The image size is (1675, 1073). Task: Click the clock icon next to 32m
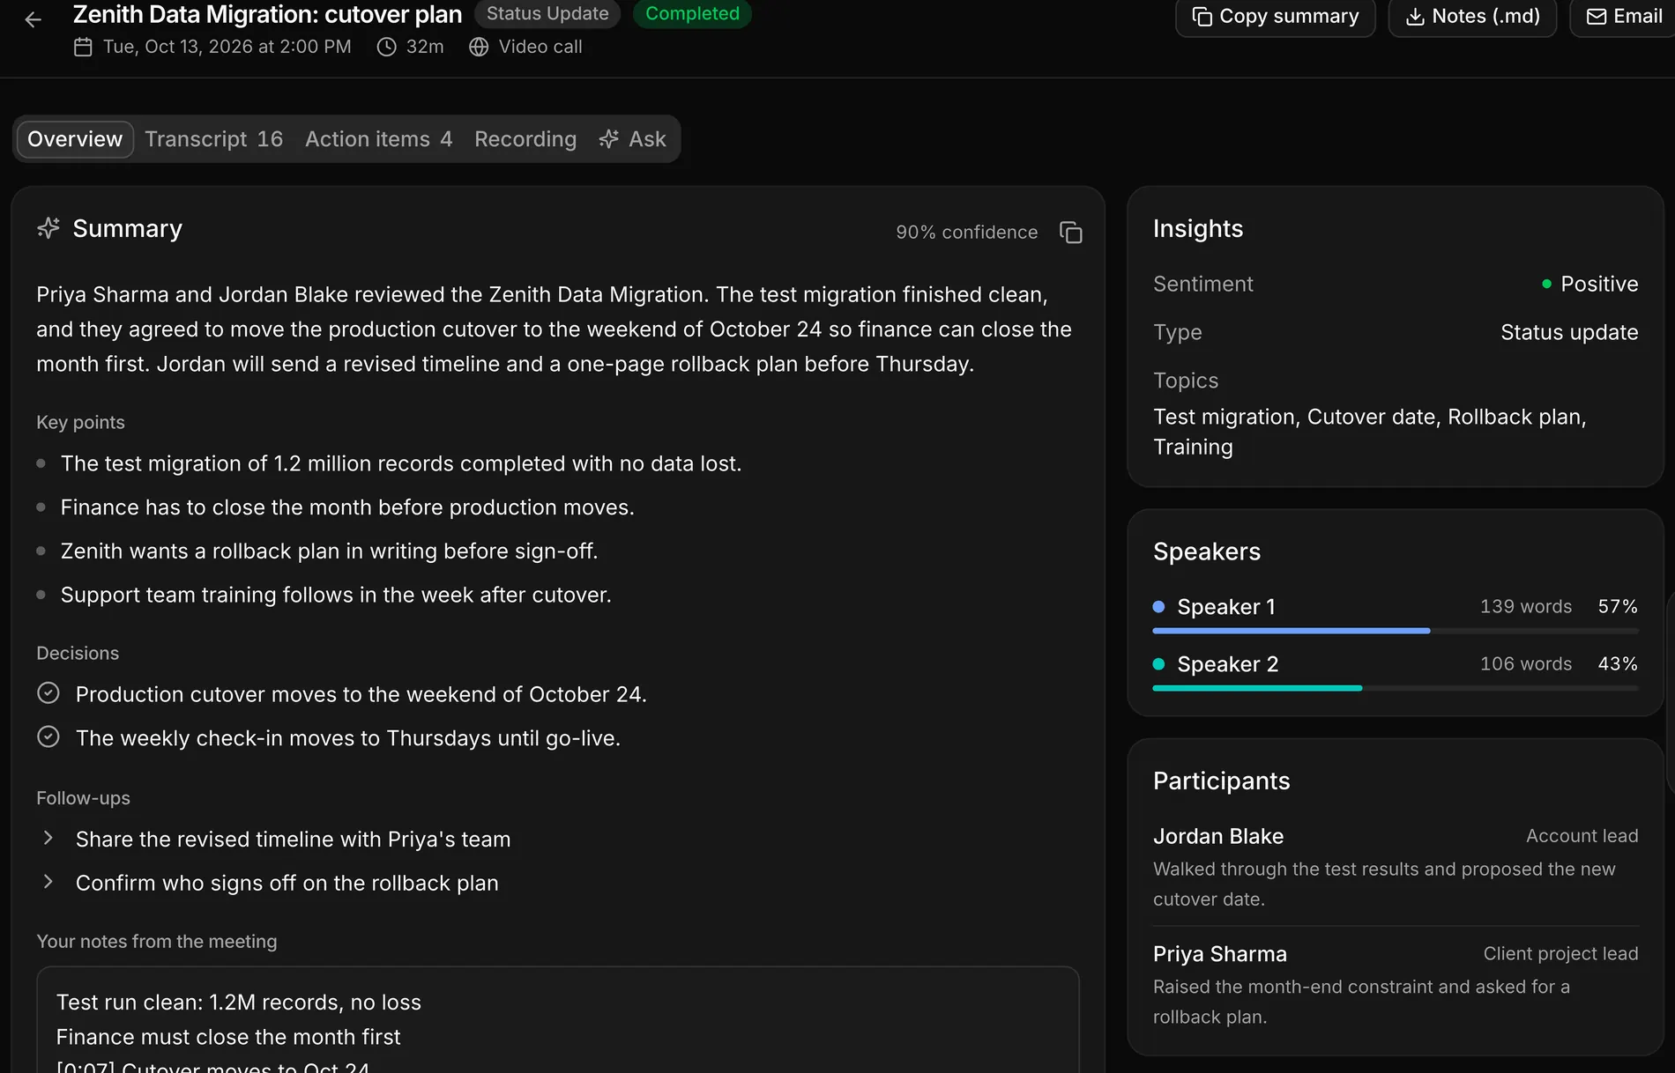[x=386, y=47]
